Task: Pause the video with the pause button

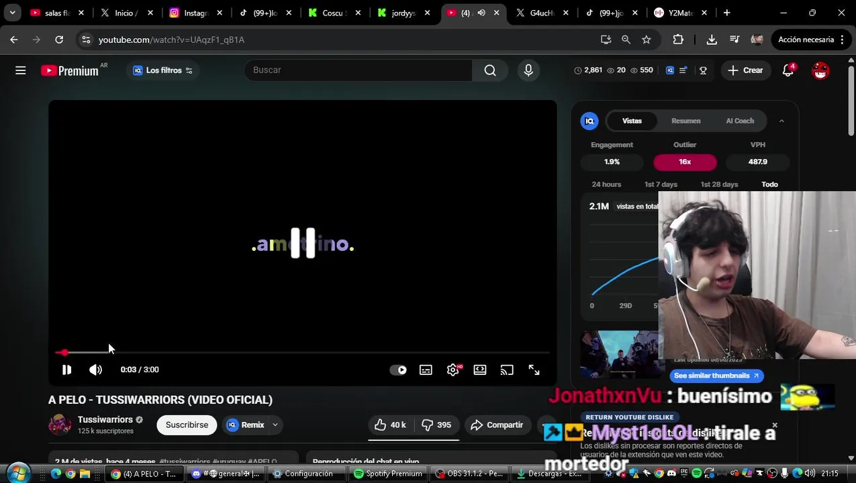Action: coord(66,370)
